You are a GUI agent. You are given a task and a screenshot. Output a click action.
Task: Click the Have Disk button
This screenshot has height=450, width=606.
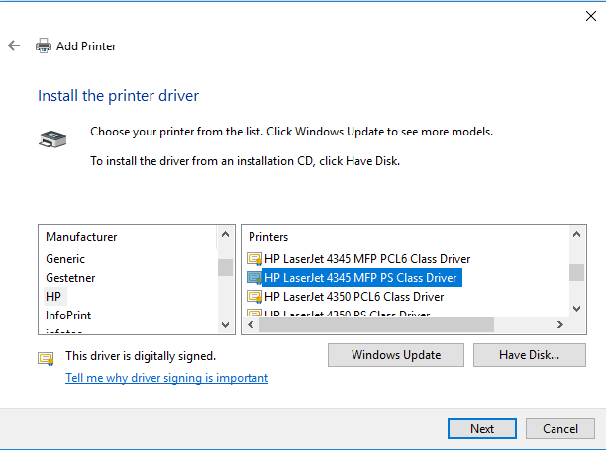point(530,355)
